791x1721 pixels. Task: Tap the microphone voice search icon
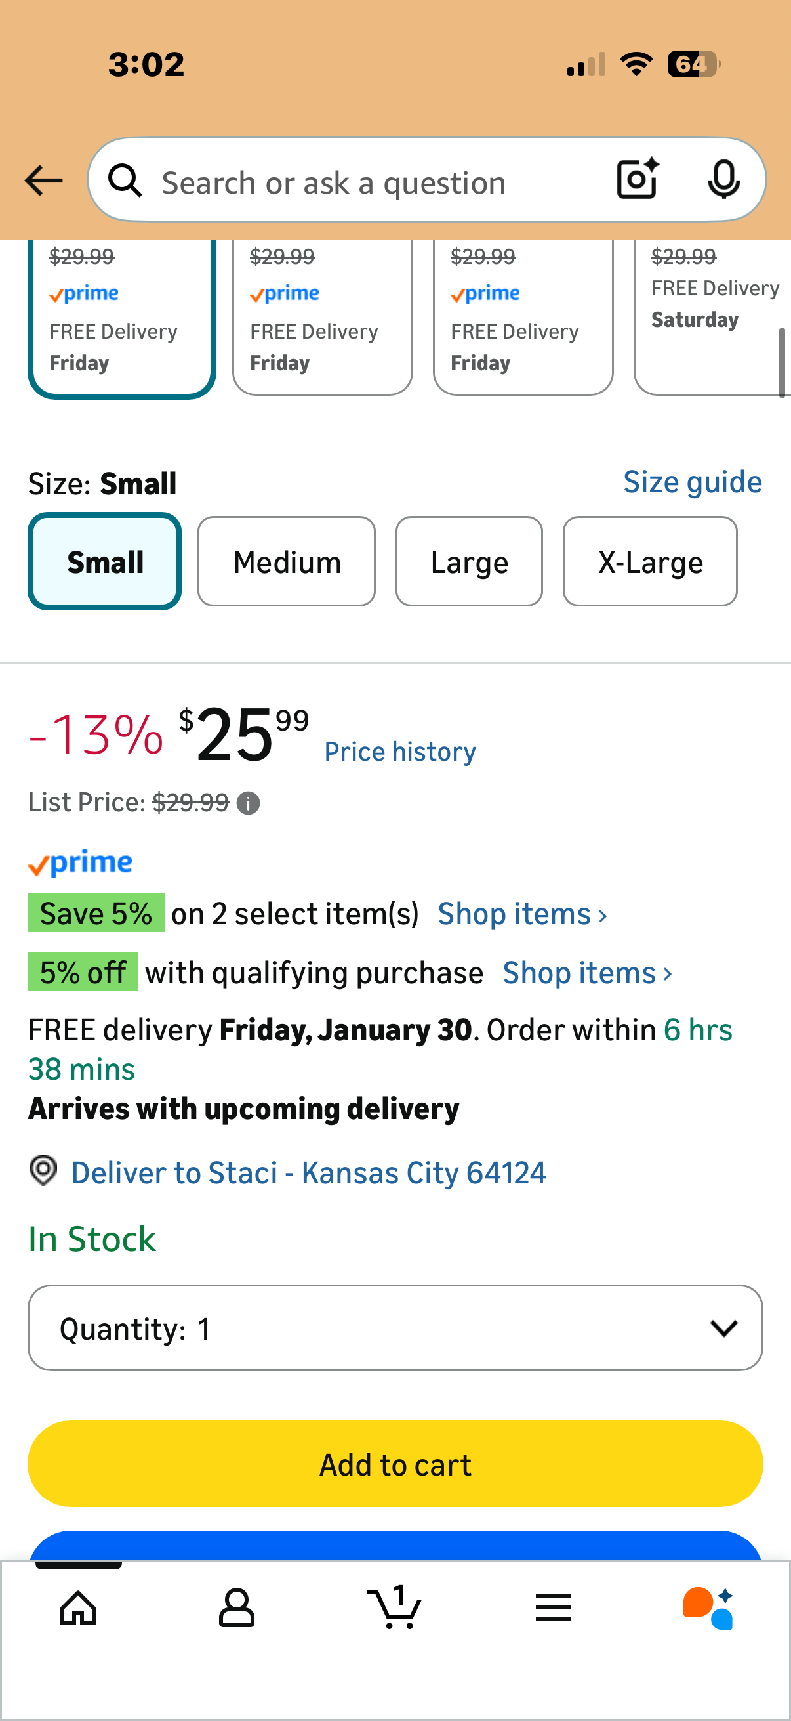(723, 180)
